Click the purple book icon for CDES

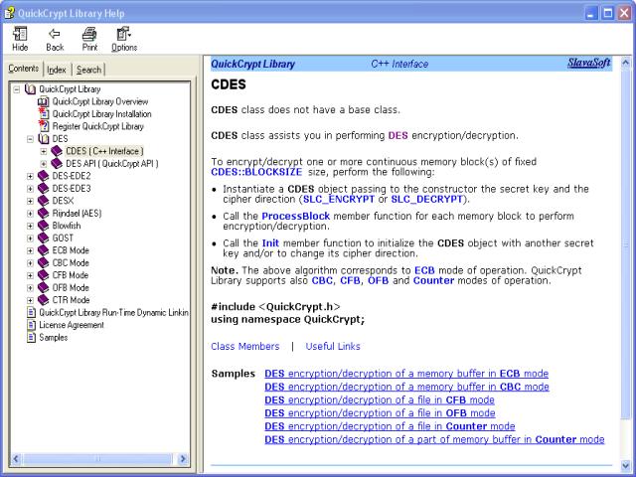point(57,151)
